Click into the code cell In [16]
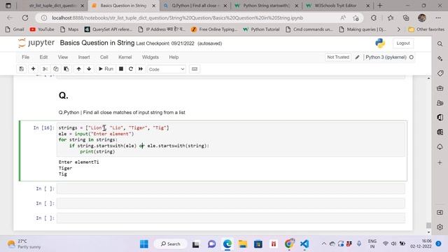This screenshot has width=448, height=252. pos(230,139)
